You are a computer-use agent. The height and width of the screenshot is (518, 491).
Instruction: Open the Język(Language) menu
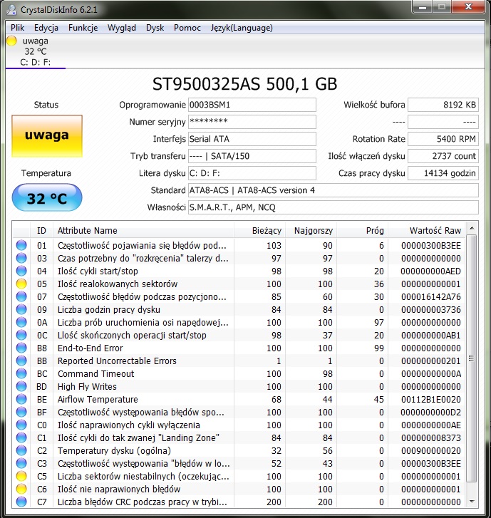pyautogui.click(x=242, y=28)
